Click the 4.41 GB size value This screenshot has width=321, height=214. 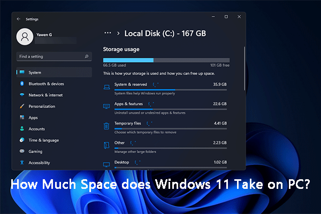(x=220, y=123)
